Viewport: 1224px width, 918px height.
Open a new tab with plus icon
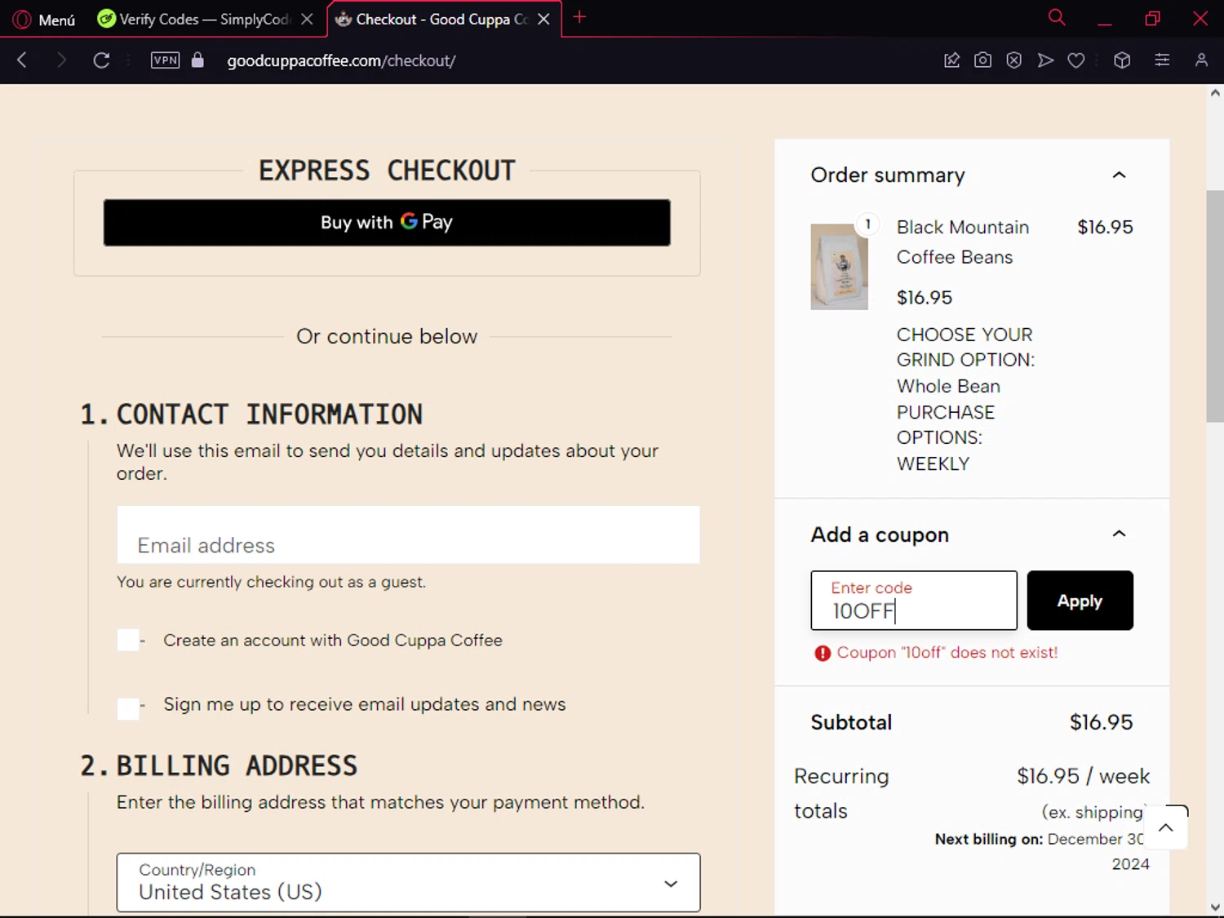(579, 17)
